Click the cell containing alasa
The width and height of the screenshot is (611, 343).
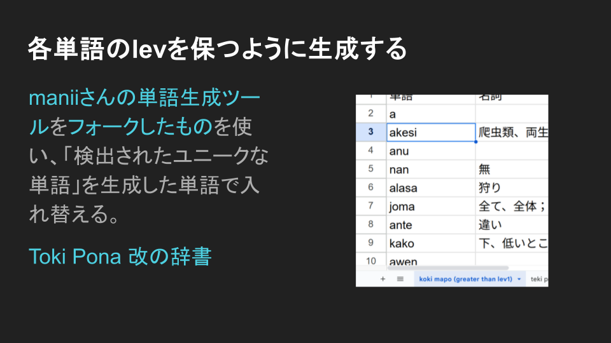click(430, 187)
